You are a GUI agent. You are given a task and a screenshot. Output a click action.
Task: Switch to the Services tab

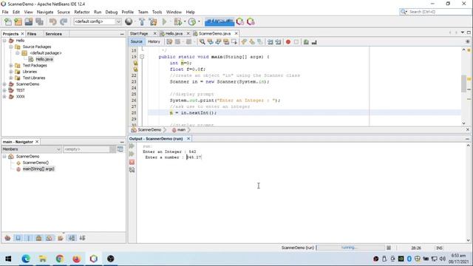click(54, 34)
